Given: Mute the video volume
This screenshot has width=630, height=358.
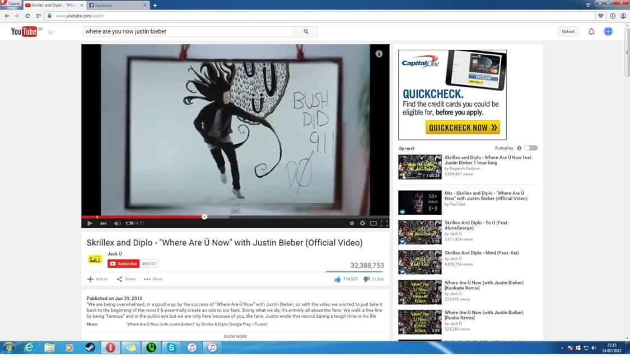Looking at the screenshot, I should point(117,223).
